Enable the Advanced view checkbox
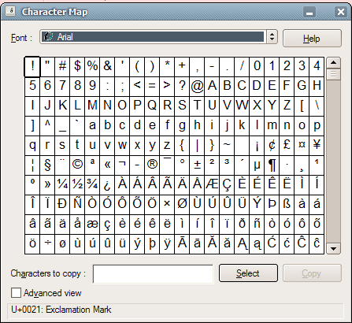 [x=16, y=292]
